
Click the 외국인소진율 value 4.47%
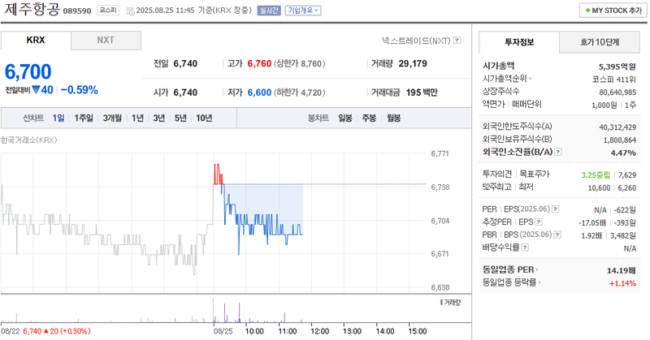pos(623,153)
